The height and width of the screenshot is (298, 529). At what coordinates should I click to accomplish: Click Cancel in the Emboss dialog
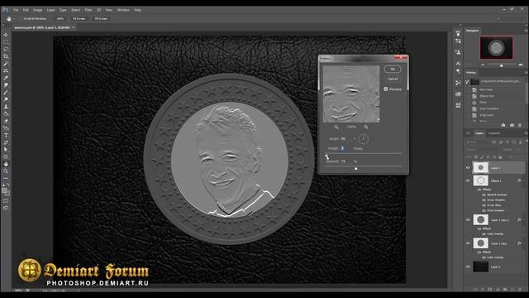[393, 79]
